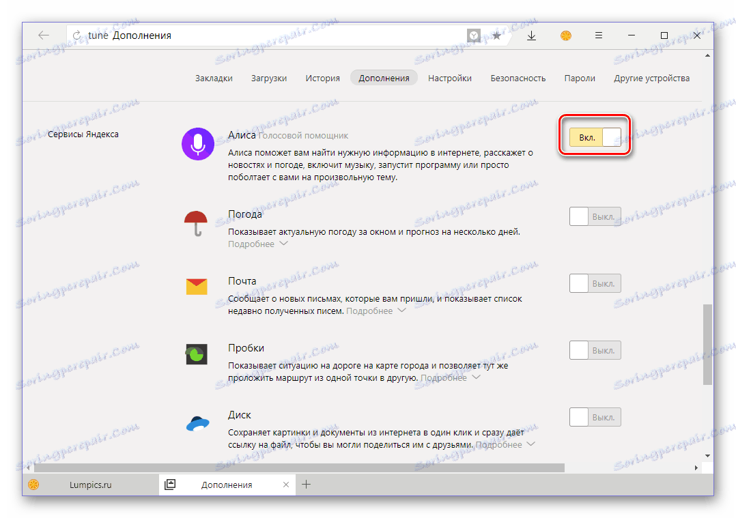Viewport: 736px width, 518px height.
Task: Enable the Почта switch
Action: pos(595,283)
